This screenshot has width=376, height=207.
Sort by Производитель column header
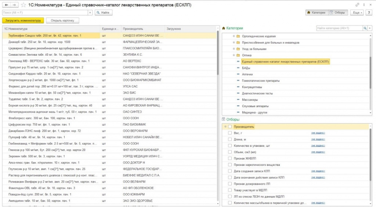[x=143, y=29]
